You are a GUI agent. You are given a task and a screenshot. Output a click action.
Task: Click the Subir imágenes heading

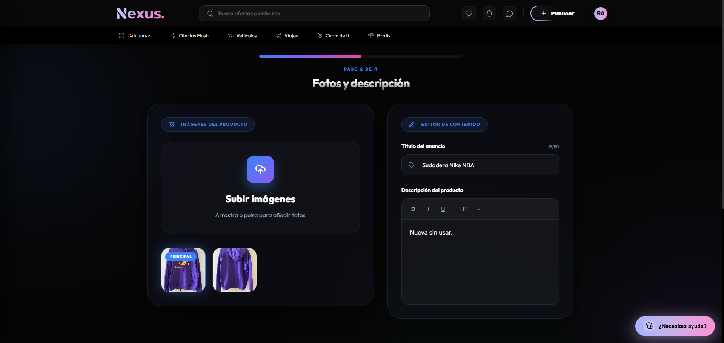pos(260,199)
